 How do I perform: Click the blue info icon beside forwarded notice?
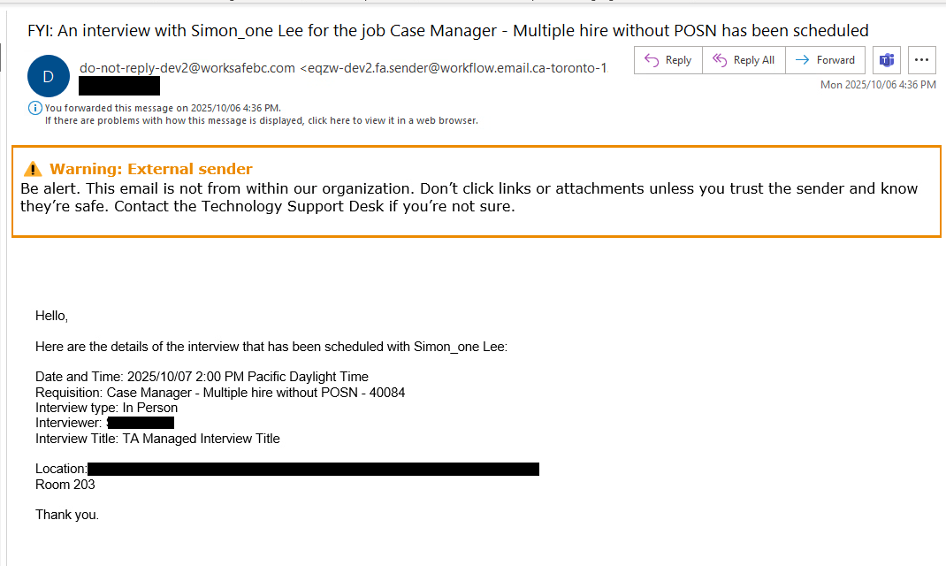click(35, 108)
